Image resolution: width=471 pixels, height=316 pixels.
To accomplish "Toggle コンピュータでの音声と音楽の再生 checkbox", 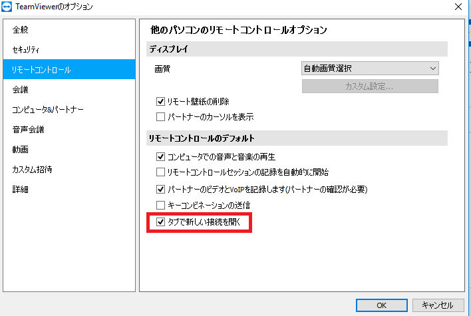I will tap(161, 156).
